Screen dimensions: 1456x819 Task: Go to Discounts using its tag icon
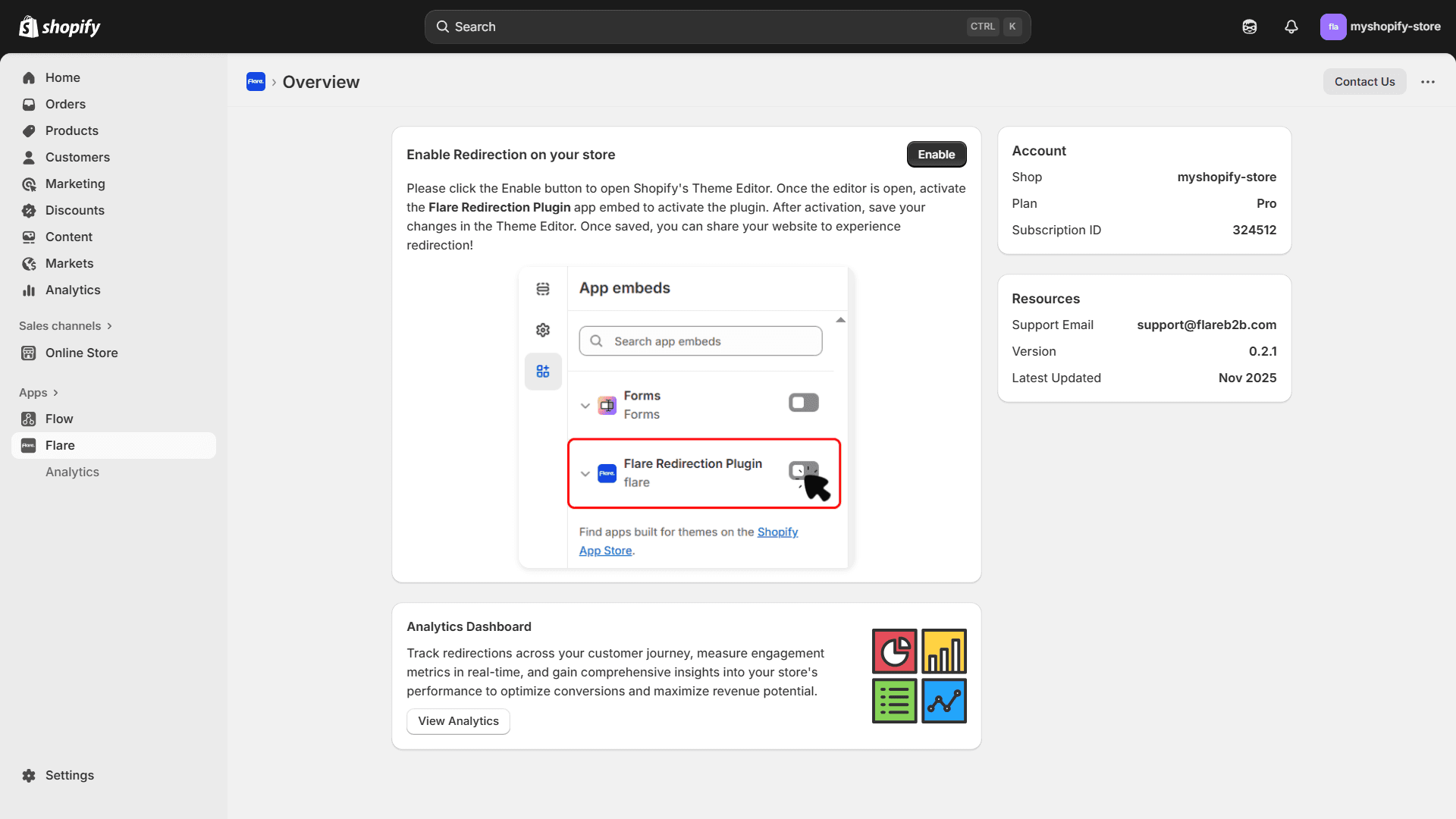point(29,210)
